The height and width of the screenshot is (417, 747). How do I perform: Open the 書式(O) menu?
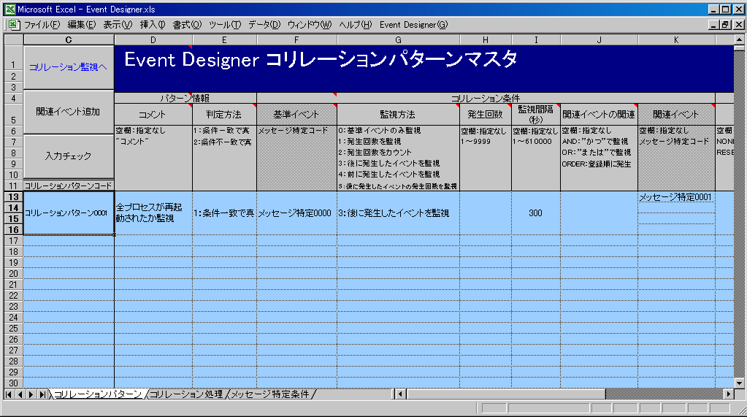pyautogui.click(x=187, y=25)
